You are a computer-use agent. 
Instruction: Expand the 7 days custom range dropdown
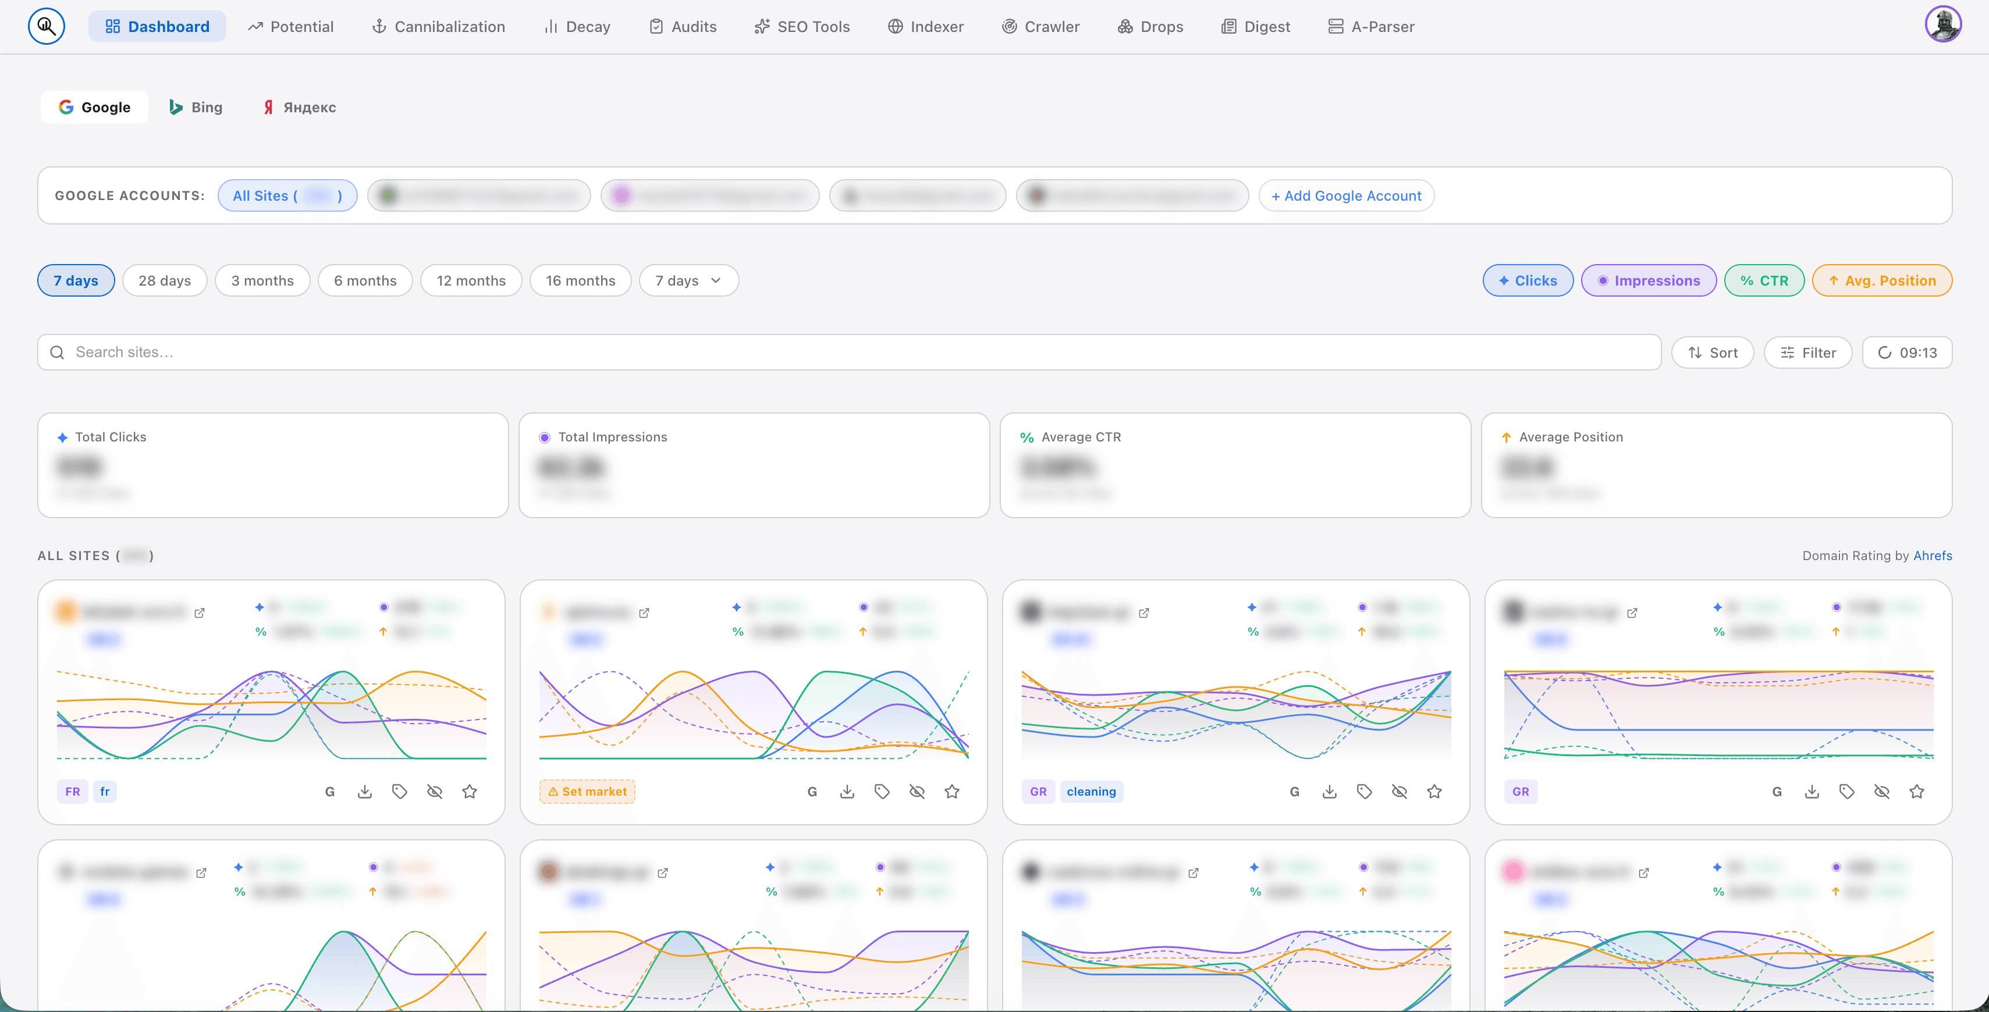pyautogui.click(x=689, y=280)
